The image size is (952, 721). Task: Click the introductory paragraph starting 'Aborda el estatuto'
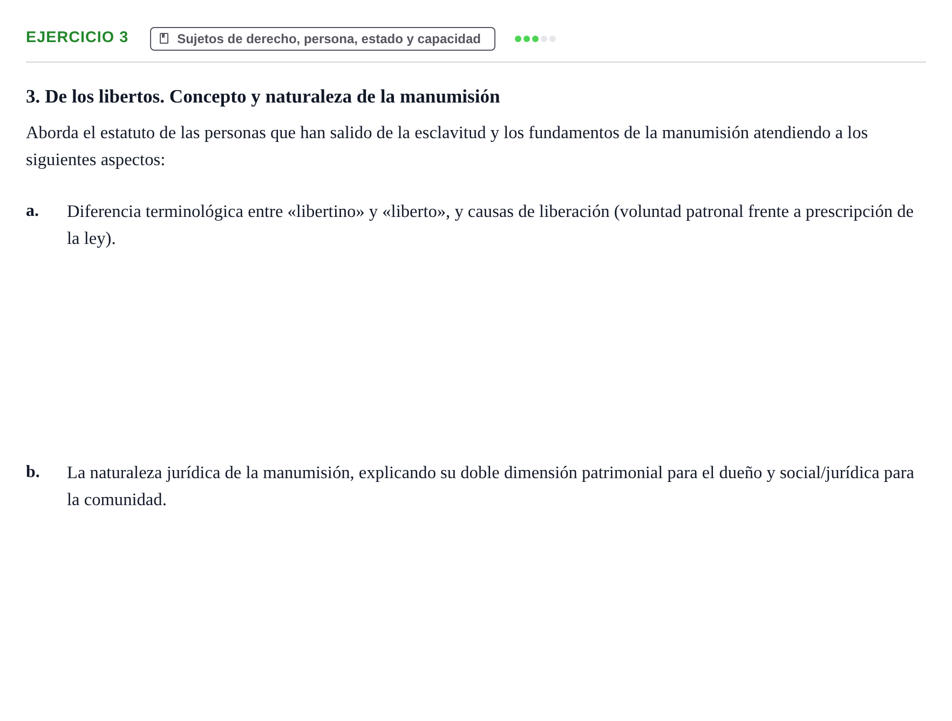click(447, 146)
